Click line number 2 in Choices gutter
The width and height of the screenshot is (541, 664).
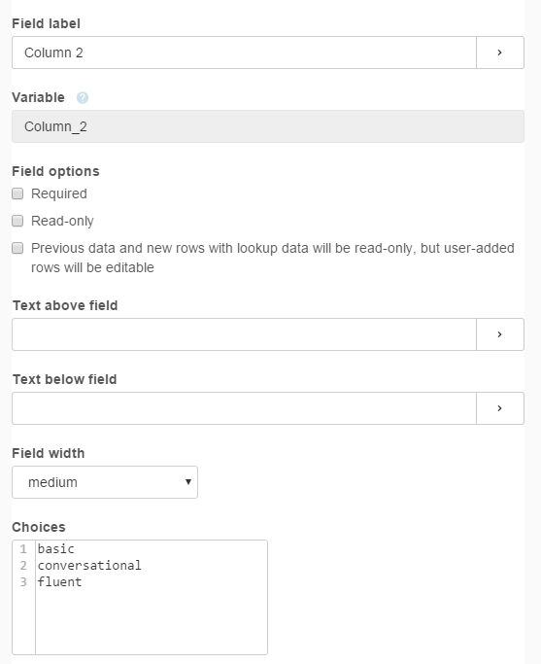point(23,566)
